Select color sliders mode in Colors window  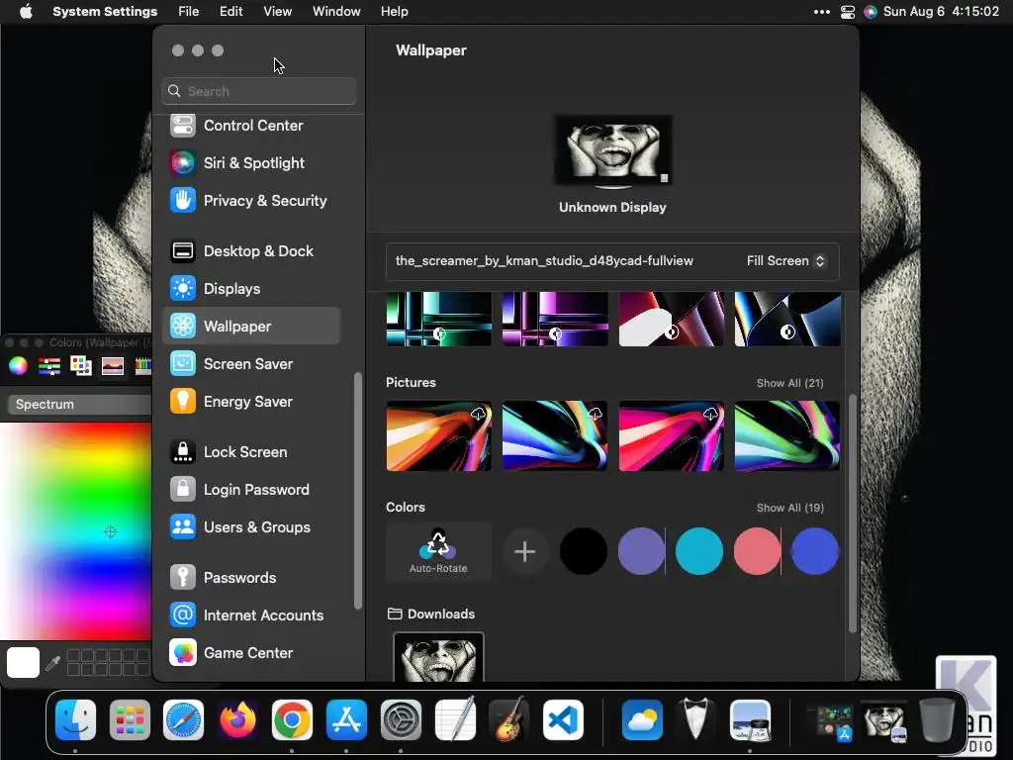point(49,366)
